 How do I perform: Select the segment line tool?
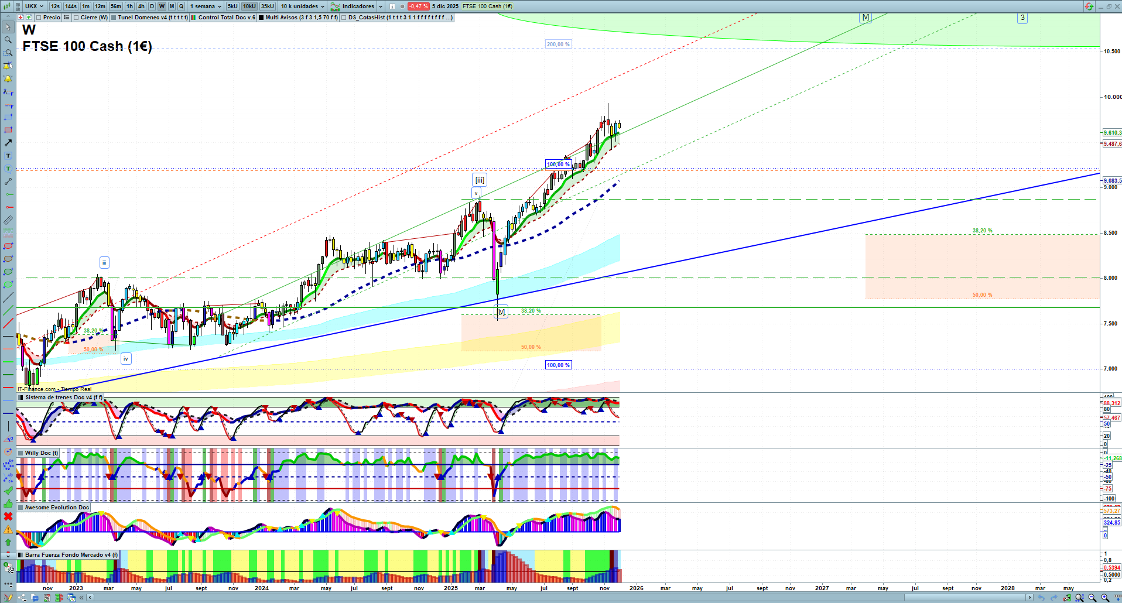[x=8, y=181]
